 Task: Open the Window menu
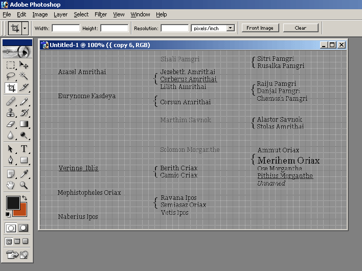pyautogui.click(x=140, y=14)
